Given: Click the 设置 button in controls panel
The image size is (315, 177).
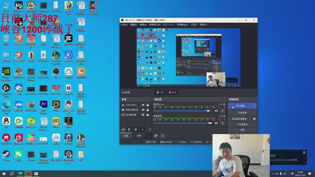Looking at the screenshot, I should pos(242,130).
